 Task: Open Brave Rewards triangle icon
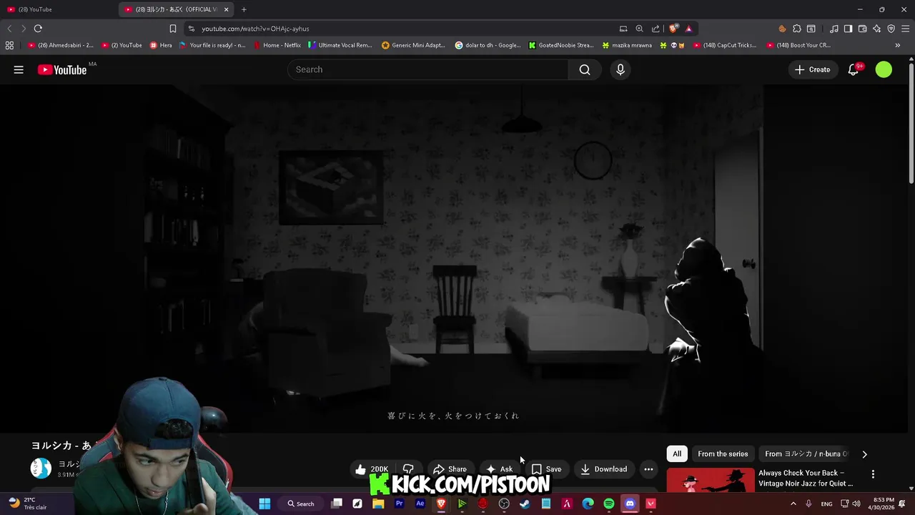click(x=689, y=29)
